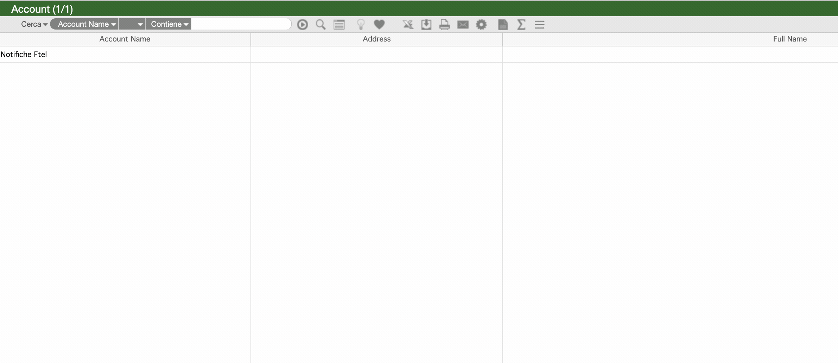Screen dimensions: 838x363
Task: Open settings with the gear icon
Action: coord(481,25)
